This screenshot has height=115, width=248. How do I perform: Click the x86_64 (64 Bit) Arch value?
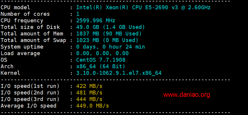point(101,66)
